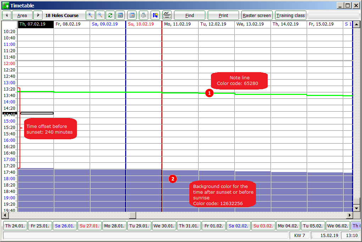Open the Area selection button
This screenshot has height=242, width=362.
tap(22, 15)
